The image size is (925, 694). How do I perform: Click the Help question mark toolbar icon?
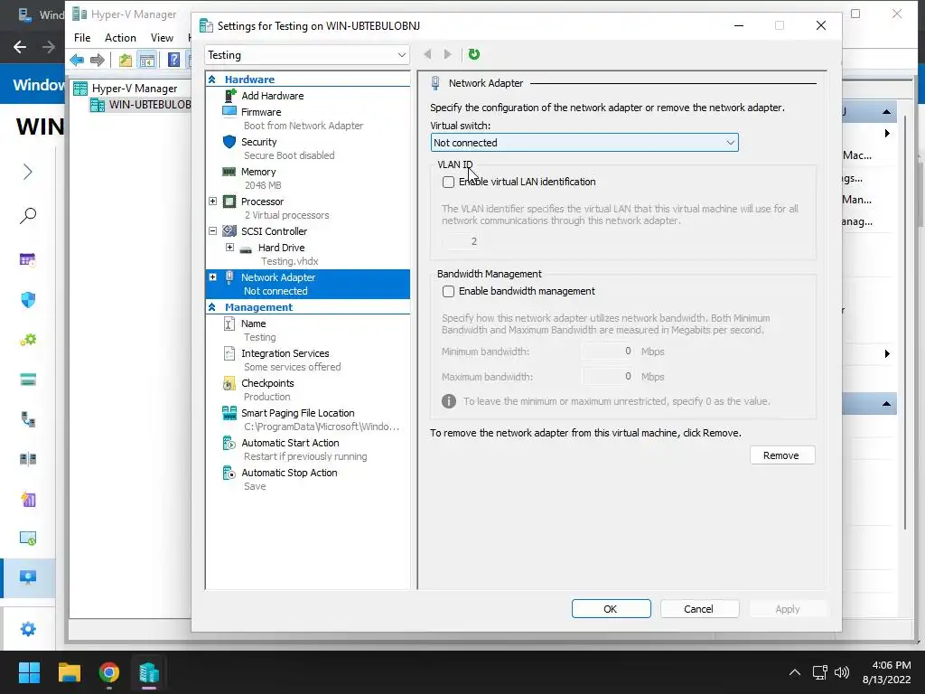click(173, 60)
